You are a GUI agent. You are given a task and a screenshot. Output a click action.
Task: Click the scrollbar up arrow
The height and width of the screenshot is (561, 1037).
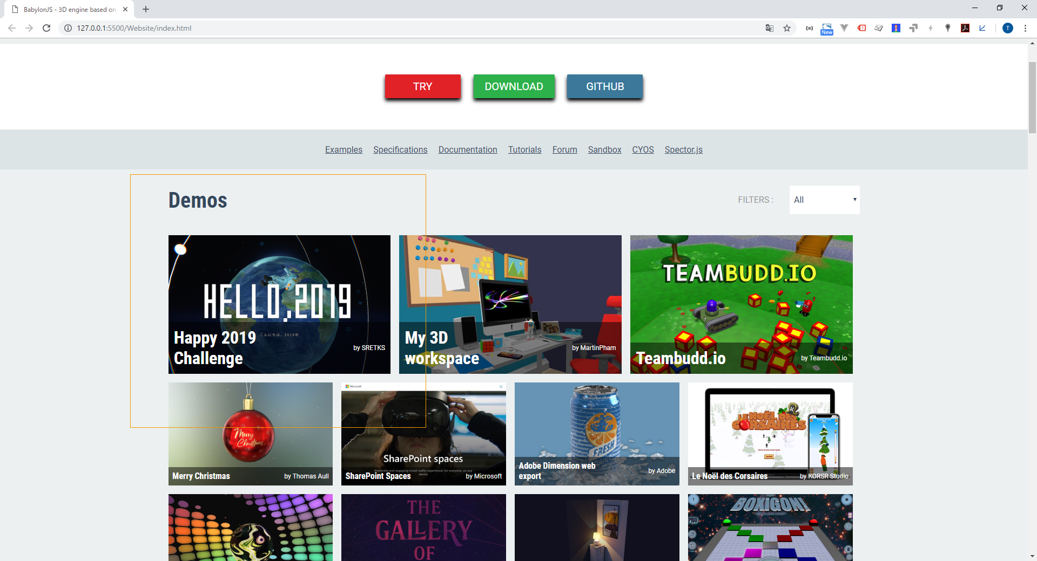[1032, 43]
